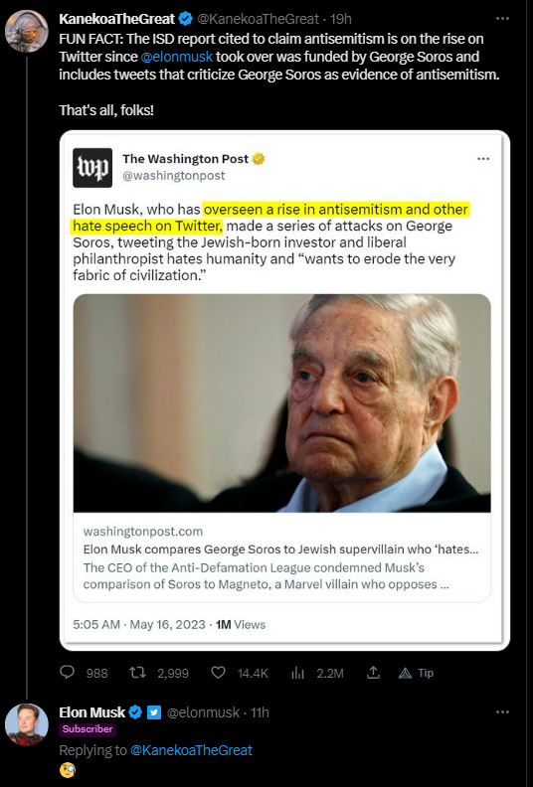
Task: Click the share upload icon
Action: pos(373,672)
